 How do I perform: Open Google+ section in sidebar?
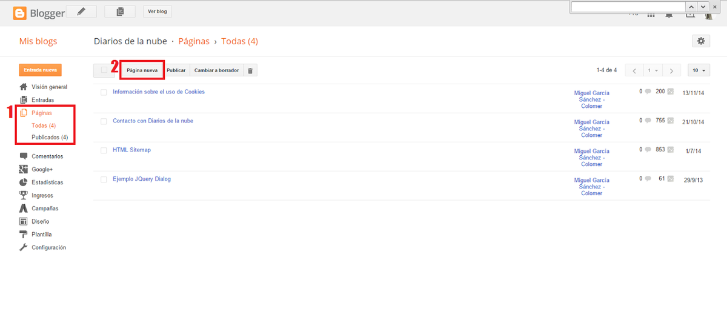click(x=42, y=169)
